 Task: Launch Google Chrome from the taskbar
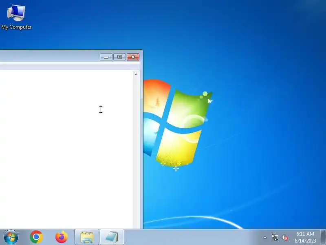click(36, 237)
